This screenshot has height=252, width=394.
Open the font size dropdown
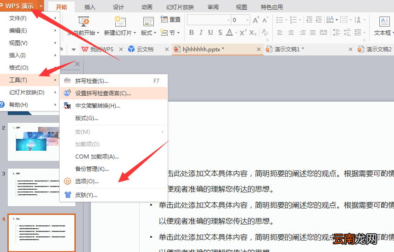click(248, 20)
